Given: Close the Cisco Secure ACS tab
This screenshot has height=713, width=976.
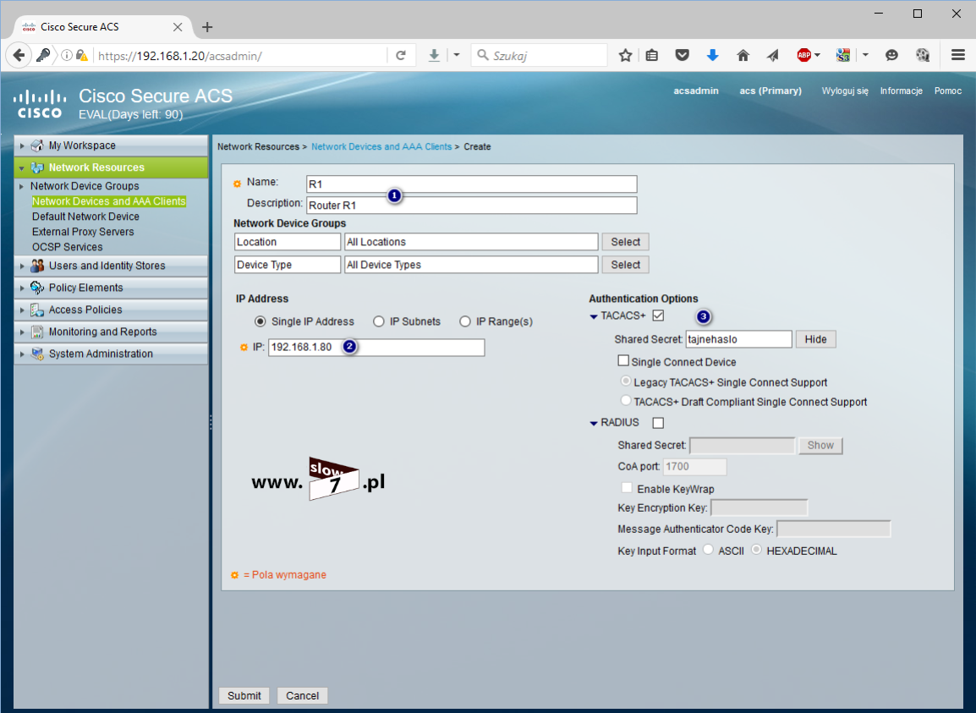Looking at the screenshot, I should [x=178, y=27].
